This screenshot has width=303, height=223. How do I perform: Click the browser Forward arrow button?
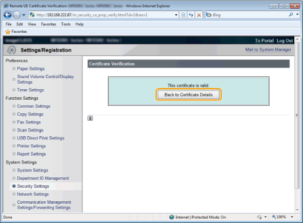click(17, 15)
